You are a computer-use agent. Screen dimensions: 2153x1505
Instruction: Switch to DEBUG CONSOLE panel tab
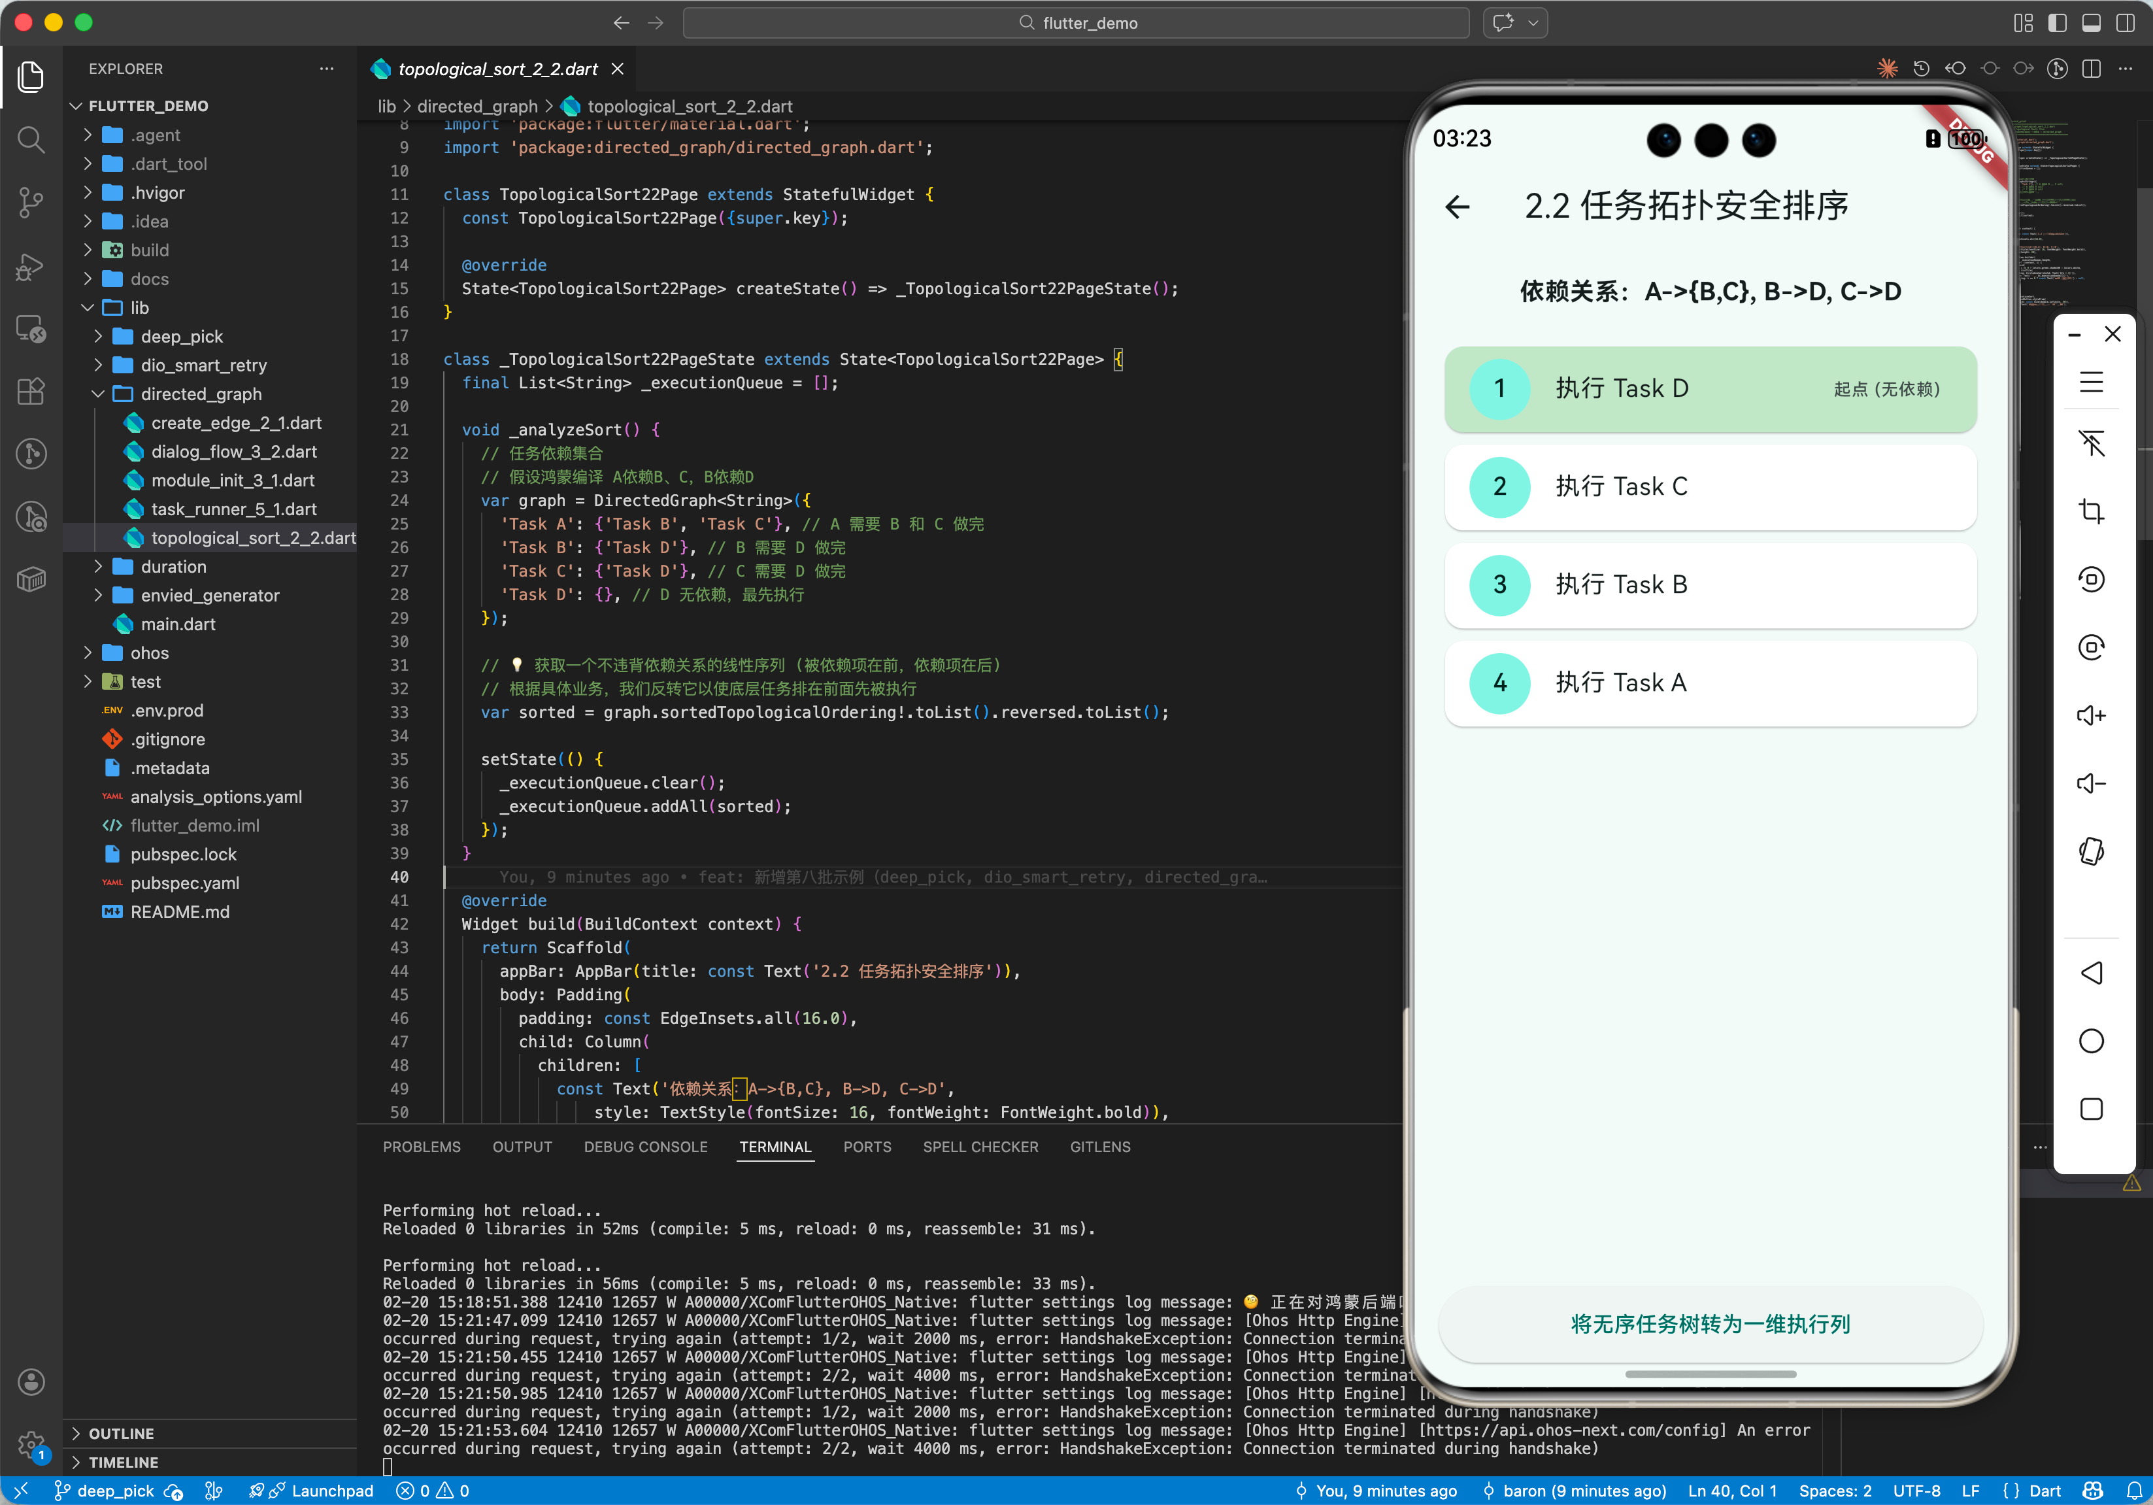coord(645,1147)
